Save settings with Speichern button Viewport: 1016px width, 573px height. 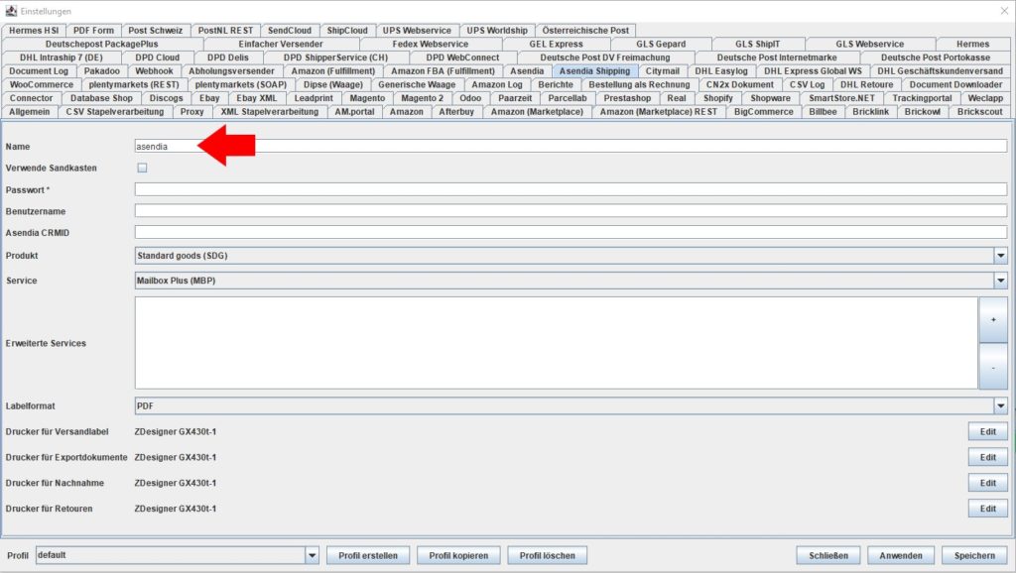(974, 555)
